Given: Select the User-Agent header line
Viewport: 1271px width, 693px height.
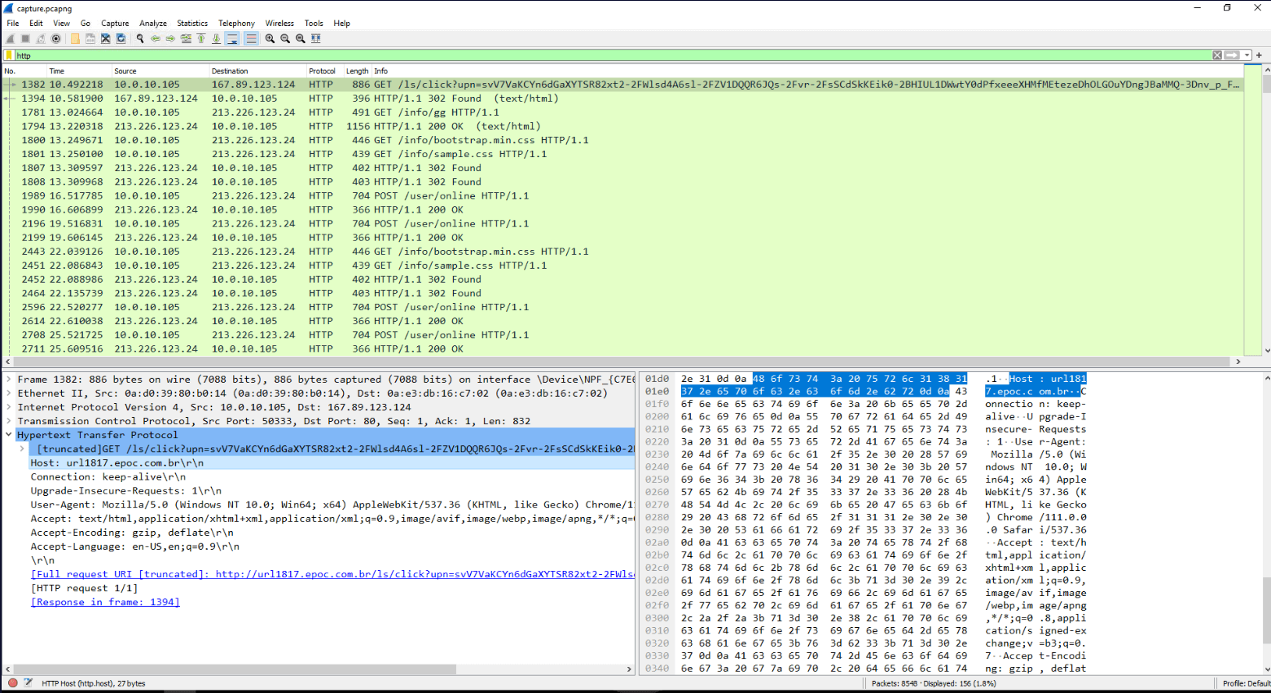Looking at the screenshot, I should 332,505.
